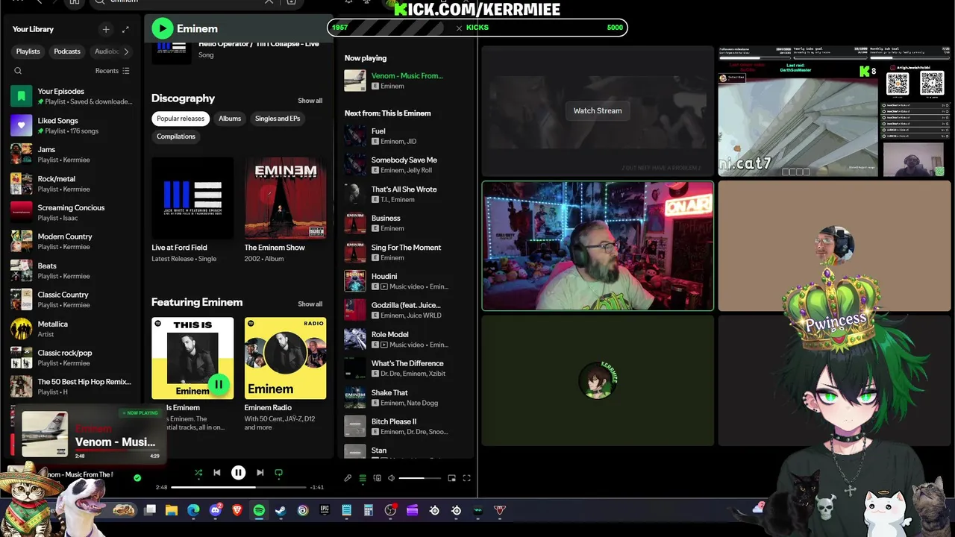Open Steam from the taskbar
The height and width of the screenshot is (537, 955).
tap(281, 510)
